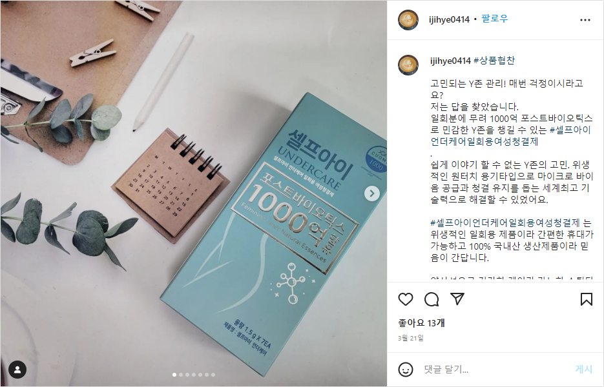
Task: Open emoji picker smiley icon
Action: [405, 370]
